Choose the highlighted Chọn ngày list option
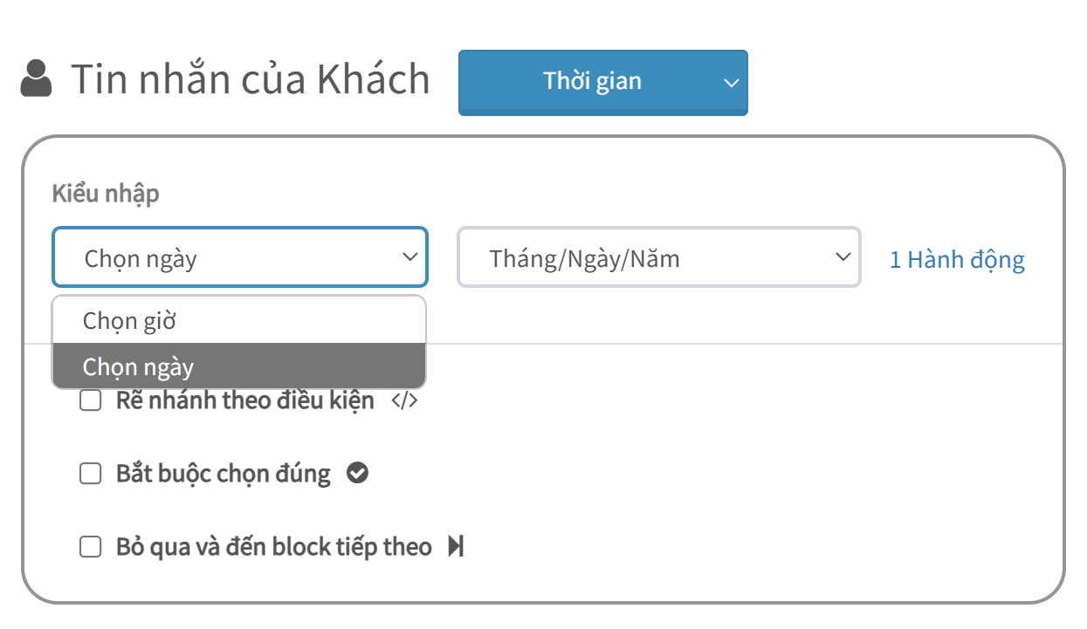Image resolution: width=1087 pixels, height=629 pixels. point(239,366)
